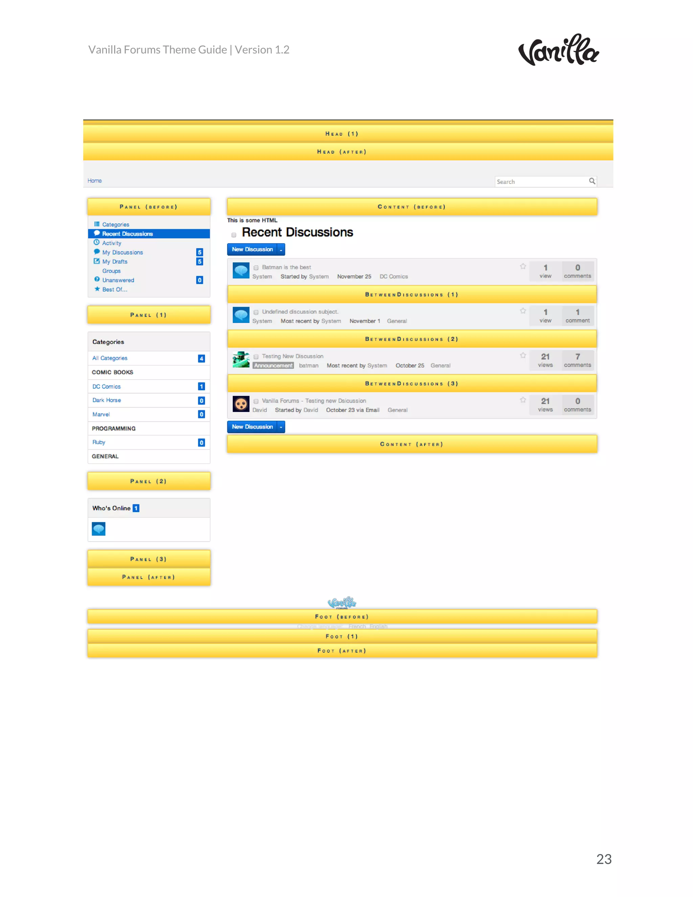Viewport: 693px width, 897px height.
Task: Click batman author link on Testing discussion
Action: point(309,366)
